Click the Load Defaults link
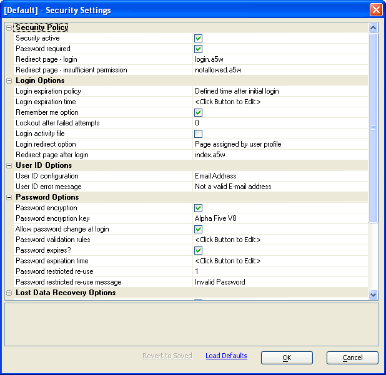The height and width of the screenshot is (375, 386). point(226,356)
